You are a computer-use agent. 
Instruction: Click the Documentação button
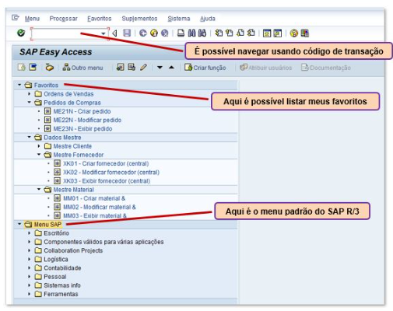coord(326,68)
